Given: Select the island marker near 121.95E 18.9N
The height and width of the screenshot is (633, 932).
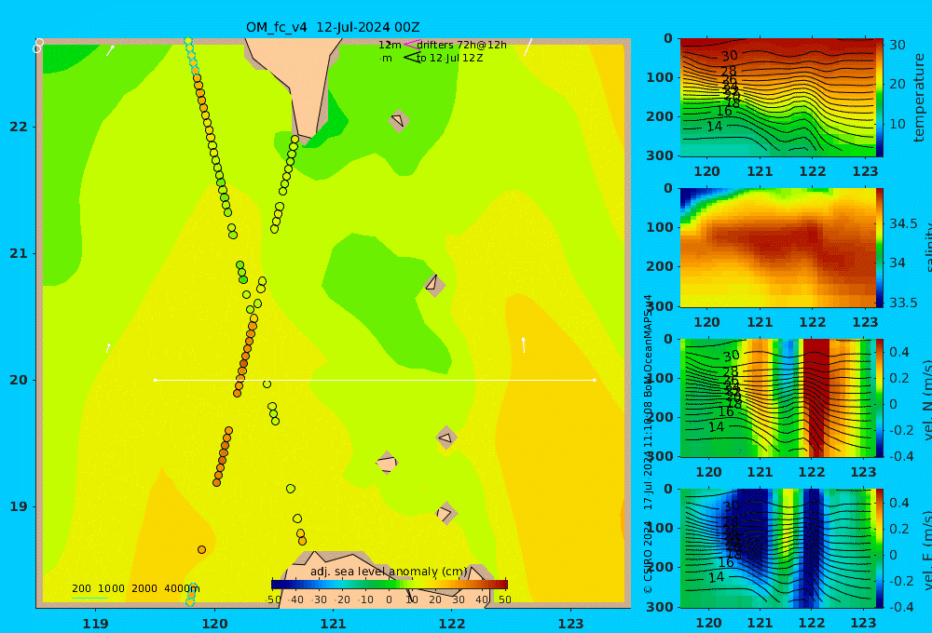Looking at the screenshot, I should [446, 513].
